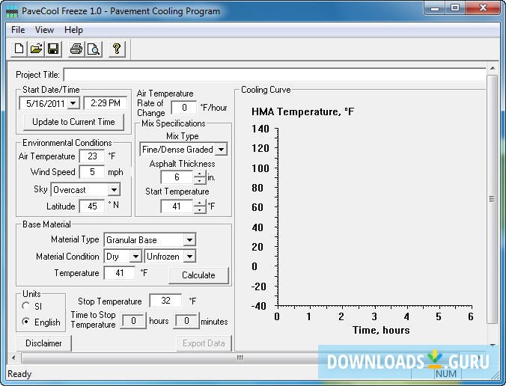
Task: Open the Mix Type dropdown
Action: tap(221, 150)
